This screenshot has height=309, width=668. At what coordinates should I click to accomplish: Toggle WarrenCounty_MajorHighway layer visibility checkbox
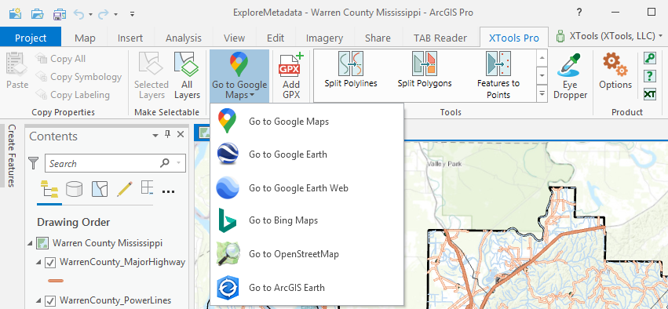click(x=50, y=263)
